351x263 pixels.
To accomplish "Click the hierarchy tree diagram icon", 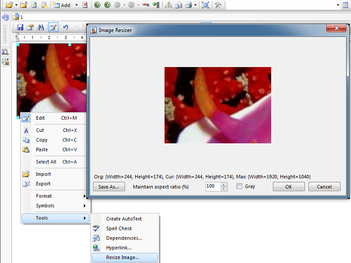I will coord(168,5).
